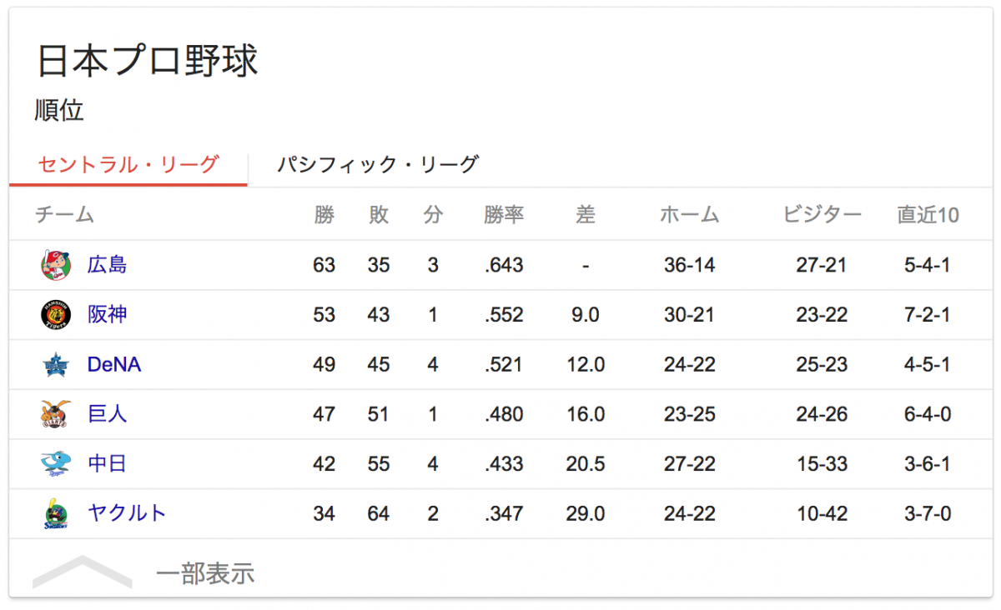Click the Hiroshima Carp team logo
The image size is (1001, 610).
pos(56,266)
